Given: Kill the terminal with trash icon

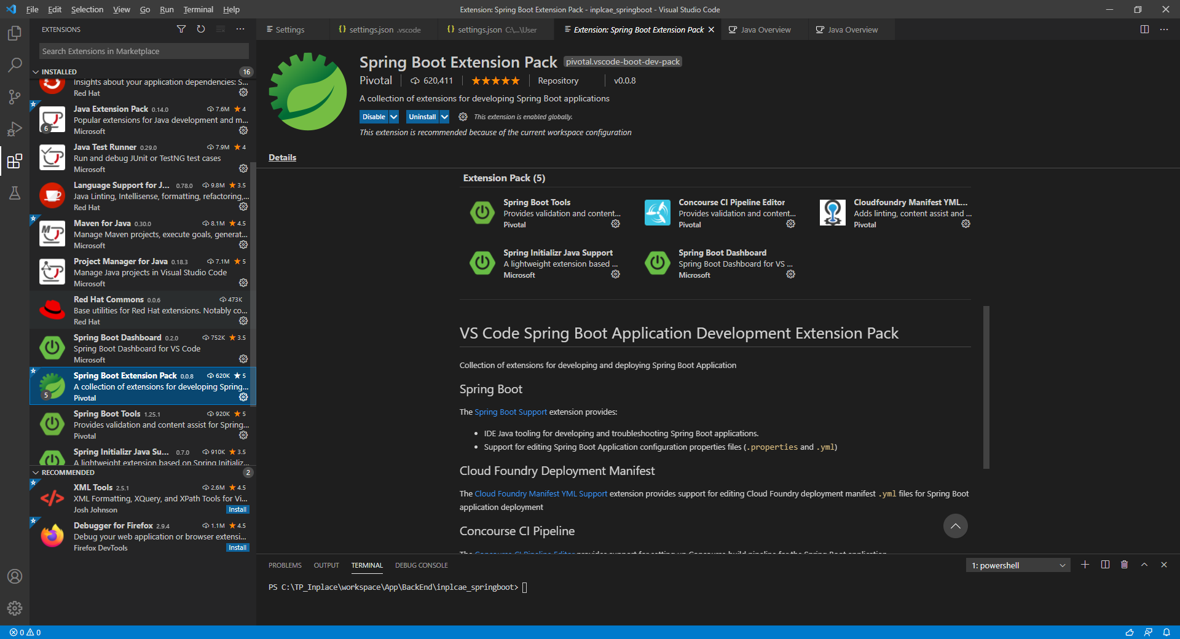Looking at the screenshot, I should pos(1125,565).
